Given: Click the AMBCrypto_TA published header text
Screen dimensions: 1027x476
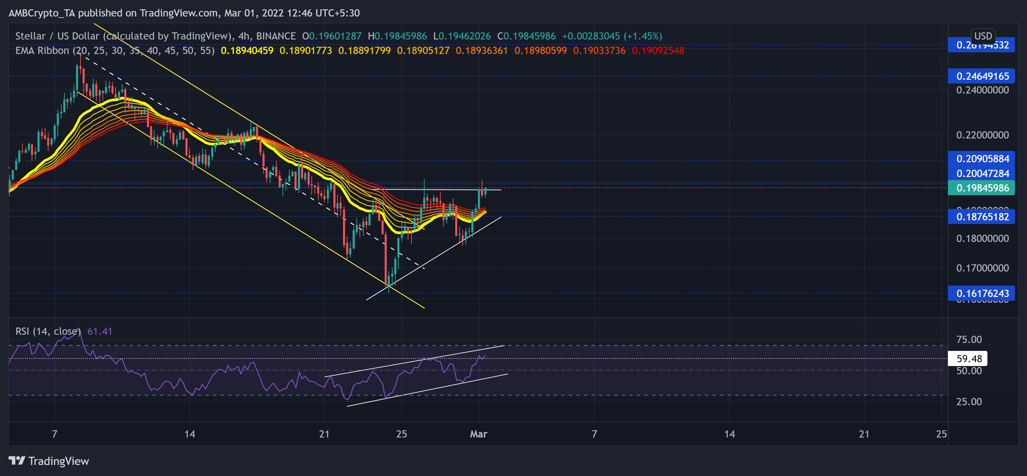Looking at the screenshot, I should pos(184,13).
